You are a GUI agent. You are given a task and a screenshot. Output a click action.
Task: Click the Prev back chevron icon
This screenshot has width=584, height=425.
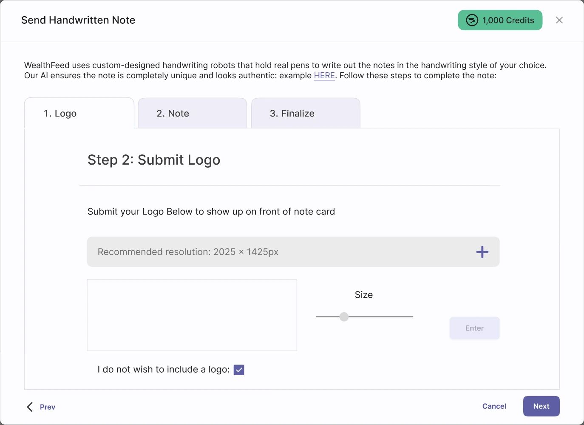click(x=30, y=407)
